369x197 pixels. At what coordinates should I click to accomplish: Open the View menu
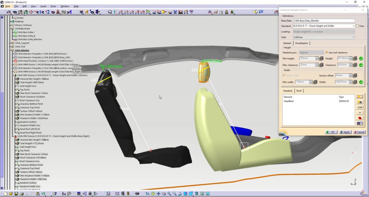[x=34, y=6]
